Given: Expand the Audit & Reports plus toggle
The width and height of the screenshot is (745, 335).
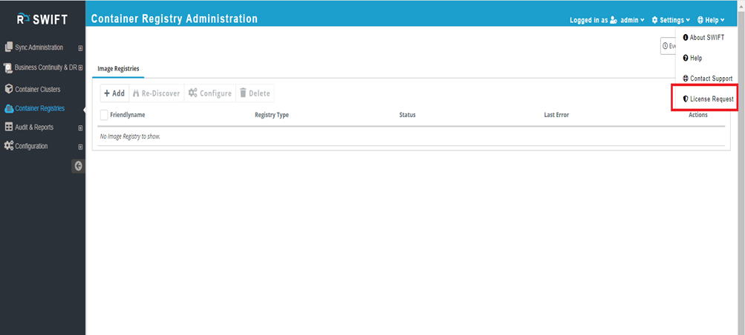Looking at the screenshot, I should click(80, 128).
